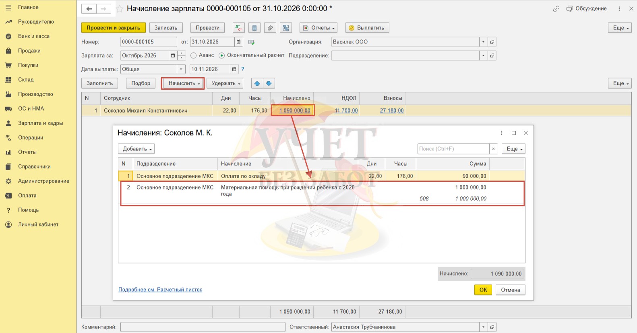Open the structure icon before Отчеты
The width and height of the screenshot is (637, 333).
click(x=286, y=28)
